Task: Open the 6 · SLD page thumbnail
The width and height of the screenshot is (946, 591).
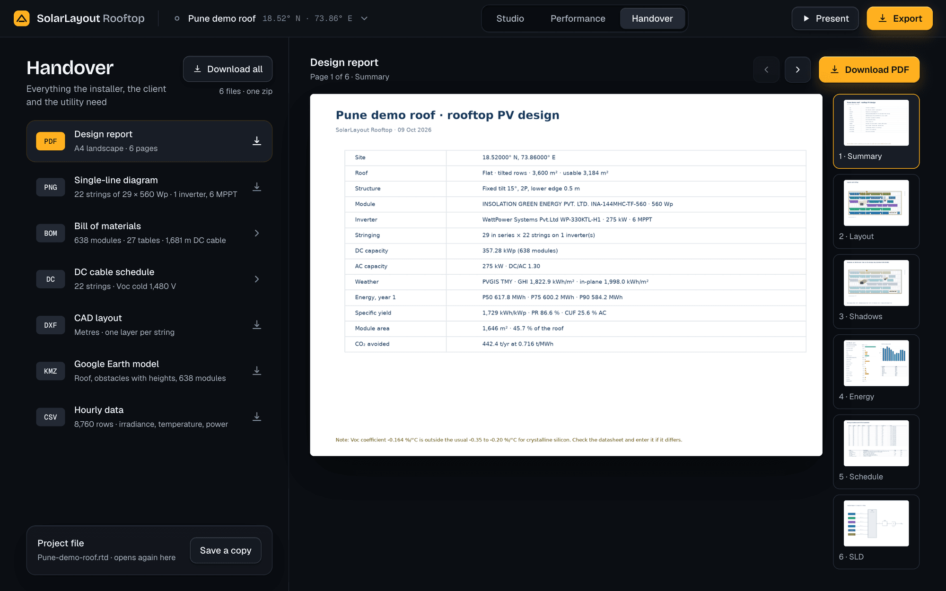Action: pos(876,532)
